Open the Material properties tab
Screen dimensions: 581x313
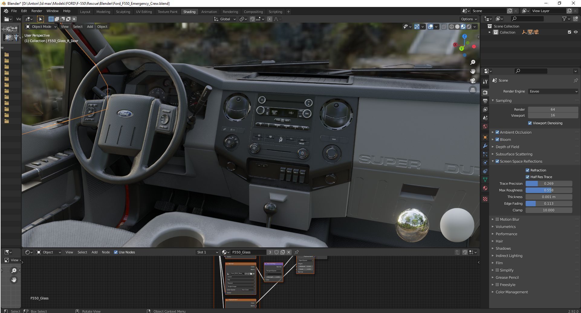[x=485, y=188]
